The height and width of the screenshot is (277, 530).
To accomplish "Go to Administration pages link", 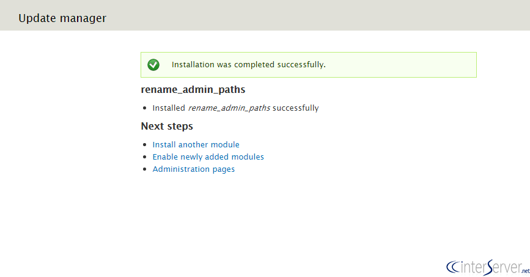I will tap(193, 169).
